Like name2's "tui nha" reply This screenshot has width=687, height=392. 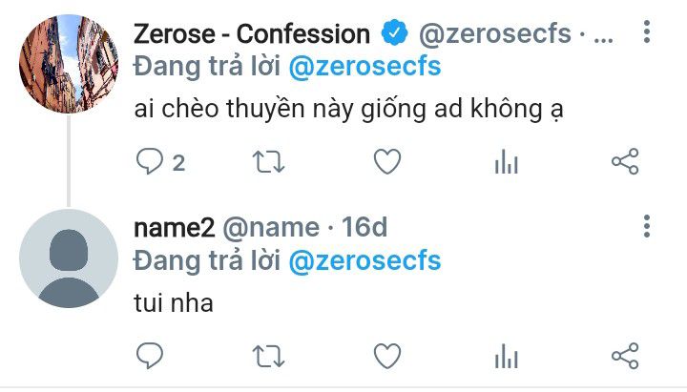coord(386,357)
